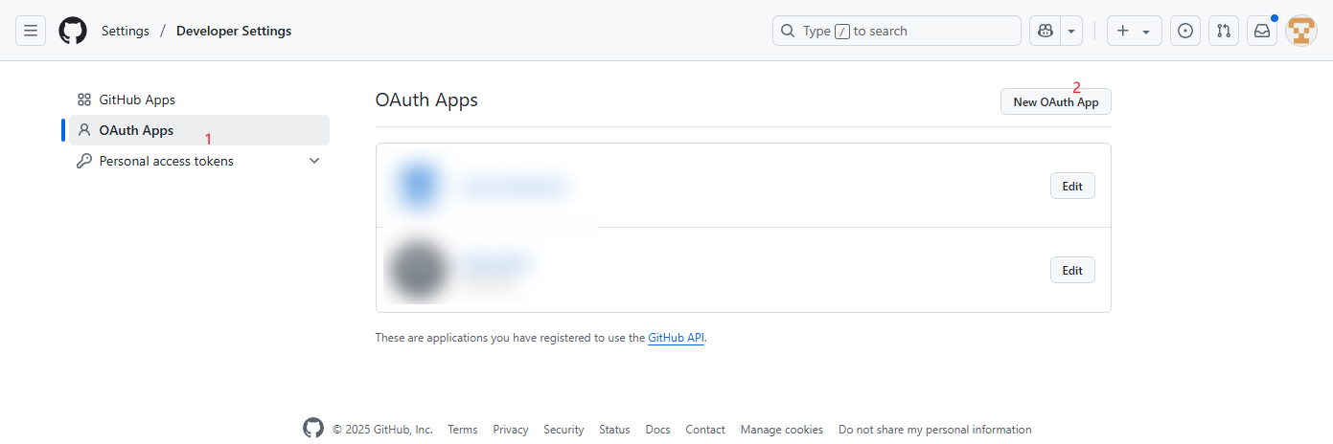Select GitHub Apps in sidebar
Viewport: 1333px width, 444px height.
[x=137, y=100]
